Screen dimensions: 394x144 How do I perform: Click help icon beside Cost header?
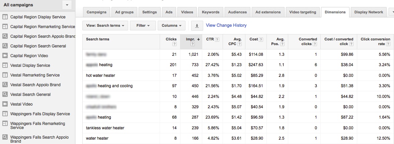[x=261, y=39]
